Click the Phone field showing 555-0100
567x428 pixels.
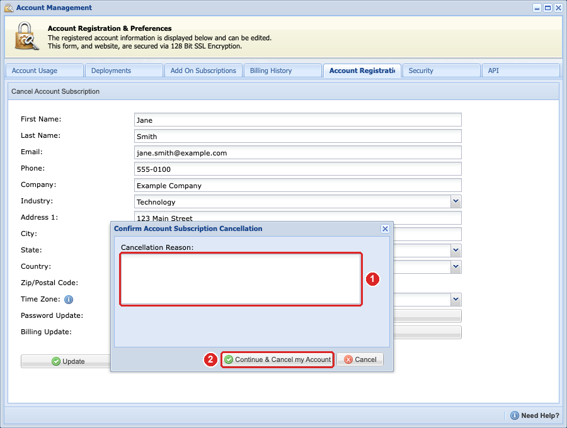click(297, 169)
